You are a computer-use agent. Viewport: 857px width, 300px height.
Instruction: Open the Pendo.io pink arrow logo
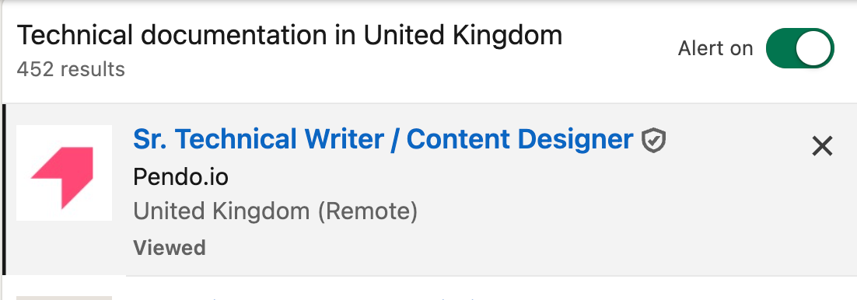click(61, 177)
